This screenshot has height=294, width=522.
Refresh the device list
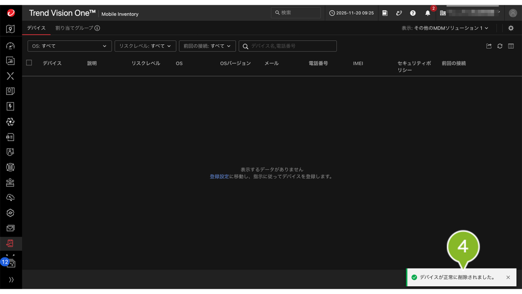[x=500, y=46]
